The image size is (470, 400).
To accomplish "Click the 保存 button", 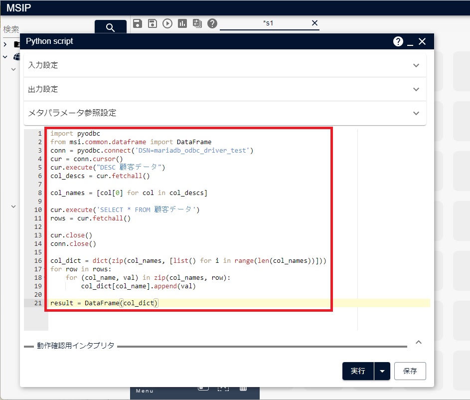I will pyautogui.click(x=410, y=371).
